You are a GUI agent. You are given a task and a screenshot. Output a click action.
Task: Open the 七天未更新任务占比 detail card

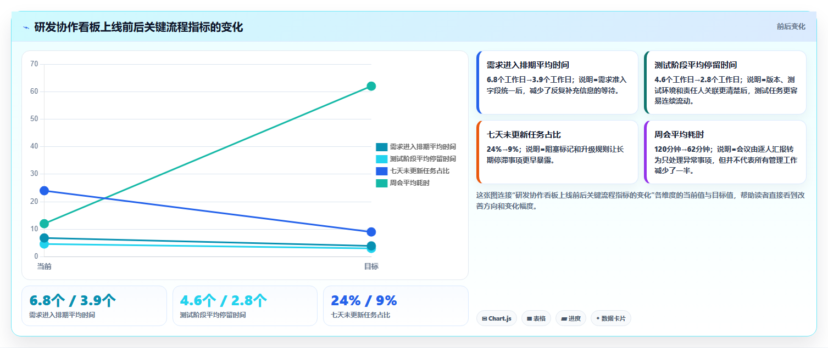click(x=557, y=152)
